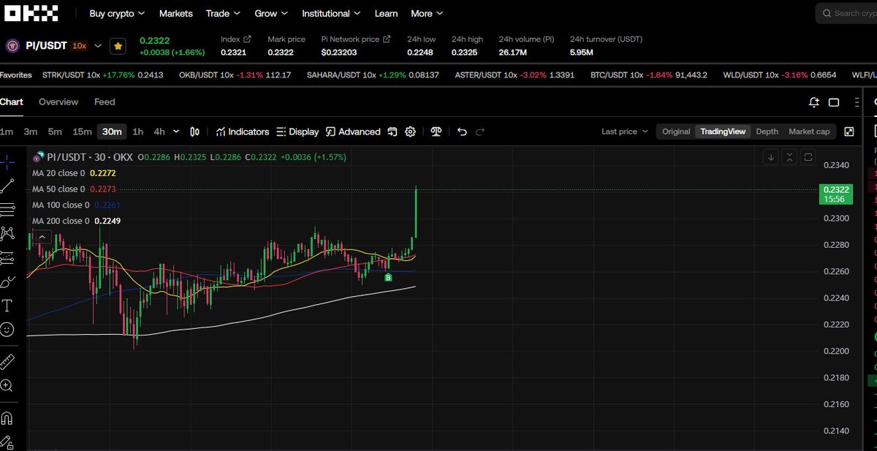The width and height of the screenshot is (877, 451).
Task: Expand the Grow menu
Action: (x=271, y=13)
